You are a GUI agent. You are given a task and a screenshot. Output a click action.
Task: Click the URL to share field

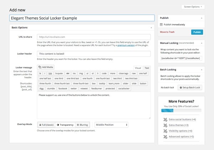pos(94,37)
